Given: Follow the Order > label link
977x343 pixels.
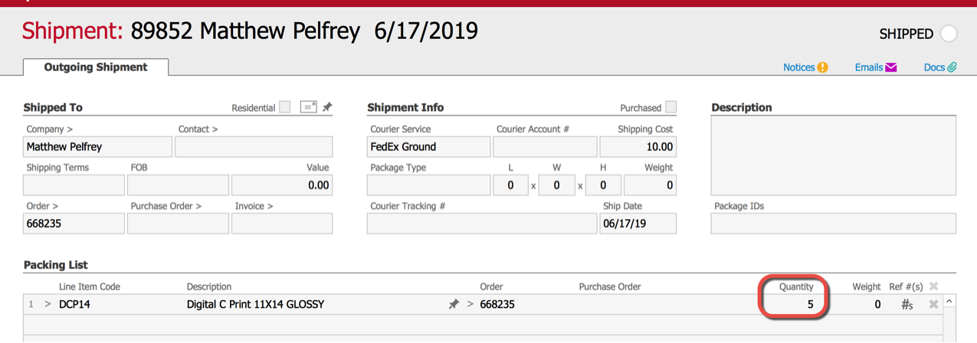Looking at the screenshot, I should pos(42,206).
